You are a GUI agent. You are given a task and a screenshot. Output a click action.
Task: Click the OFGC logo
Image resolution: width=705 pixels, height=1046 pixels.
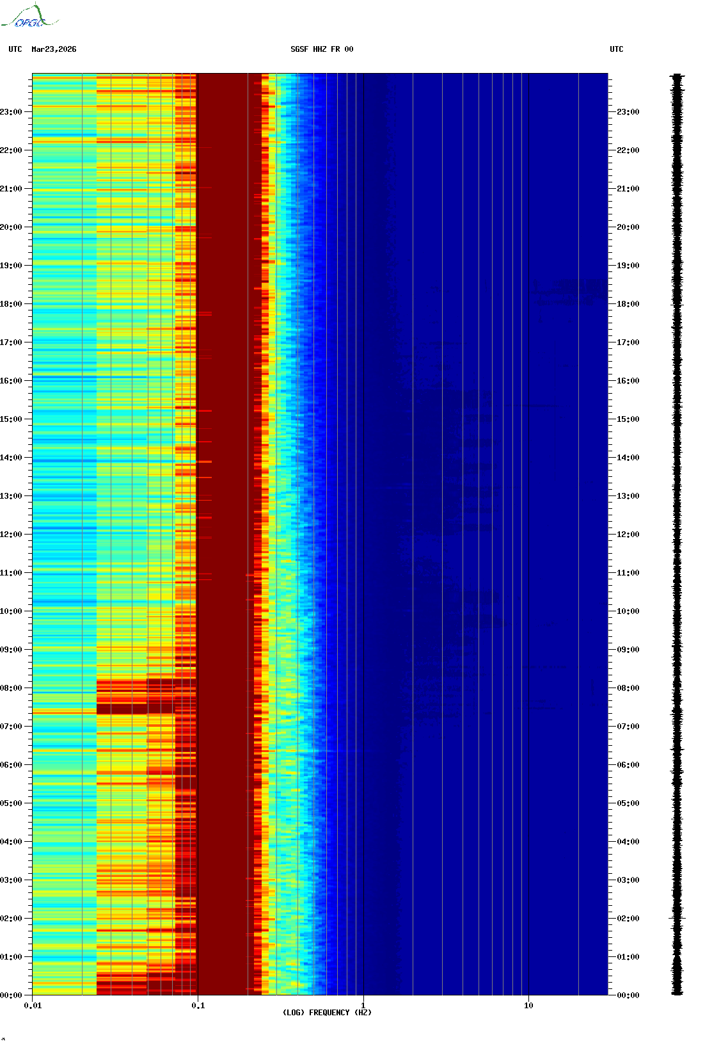[x=29, y=16]
